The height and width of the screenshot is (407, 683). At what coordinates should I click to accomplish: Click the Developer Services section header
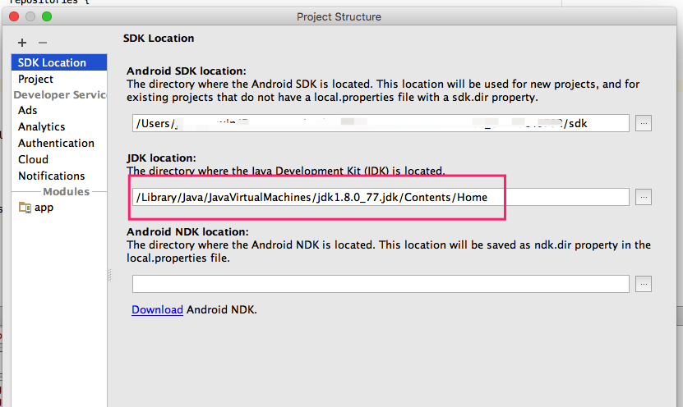pyautogui.click(x=60, y=95)
